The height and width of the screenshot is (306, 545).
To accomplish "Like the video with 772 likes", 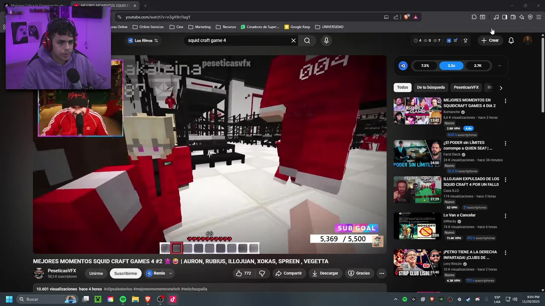I will [243, 273].
